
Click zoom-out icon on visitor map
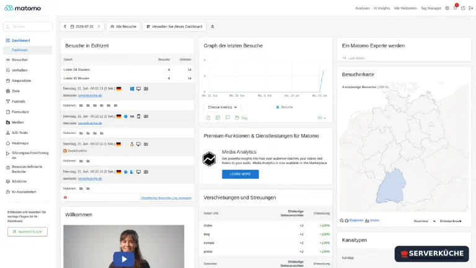(342, 221)
